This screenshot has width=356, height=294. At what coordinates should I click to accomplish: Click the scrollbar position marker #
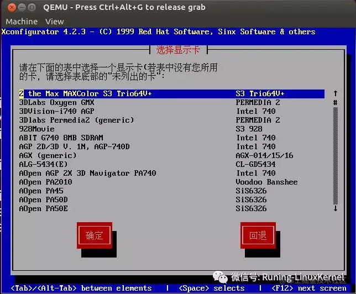[x=336, y=102]
